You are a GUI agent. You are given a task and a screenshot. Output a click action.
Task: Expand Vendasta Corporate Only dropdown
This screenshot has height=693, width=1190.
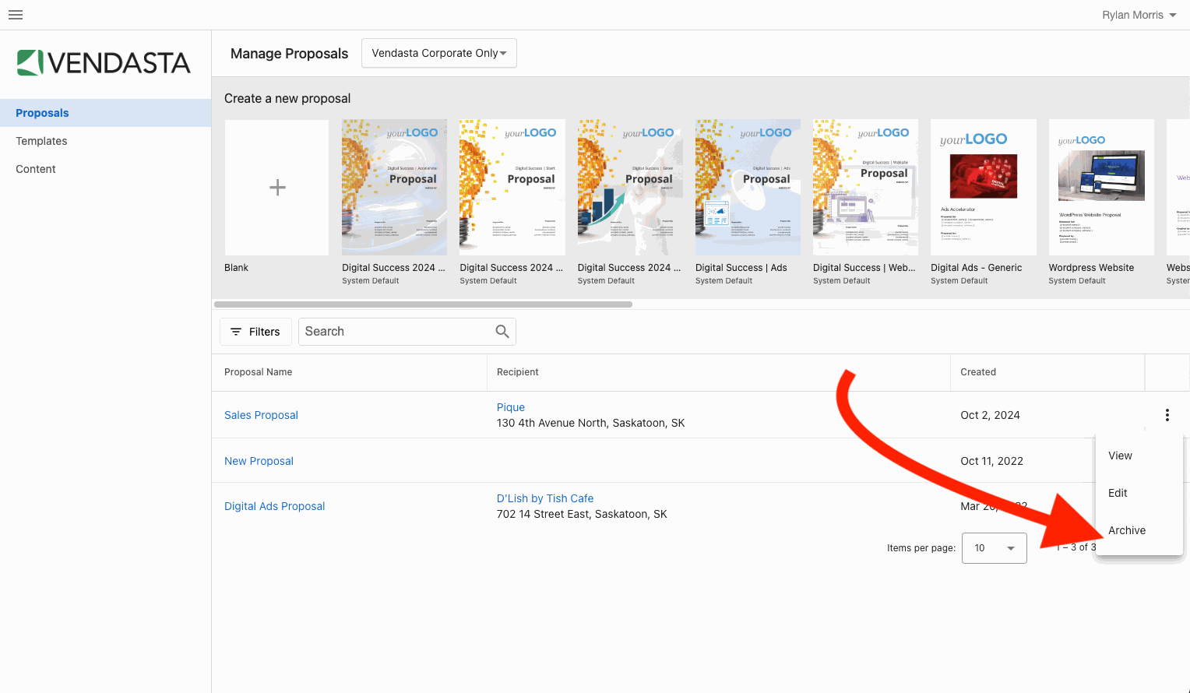pyautogui.click(x=439, y=53)
